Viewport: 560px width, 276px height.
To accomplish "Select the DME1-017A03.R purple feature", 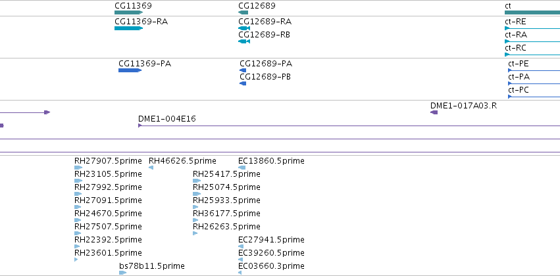I will pyautogui.click(x=434, y=112).
